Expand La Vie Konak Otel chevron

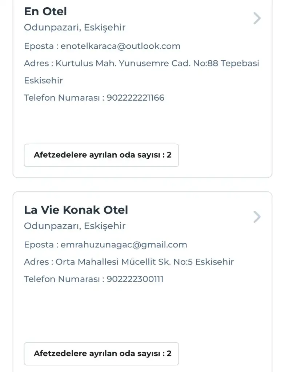coord(257,217)
